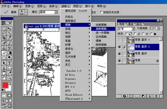
Task: Choose 径向模糊 from blur submenu
Action: (x=103, y=37)
